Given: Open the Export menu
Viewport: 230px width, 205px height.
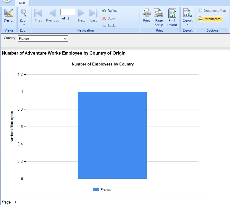Looking at the screenshot, I should point(187,17).
